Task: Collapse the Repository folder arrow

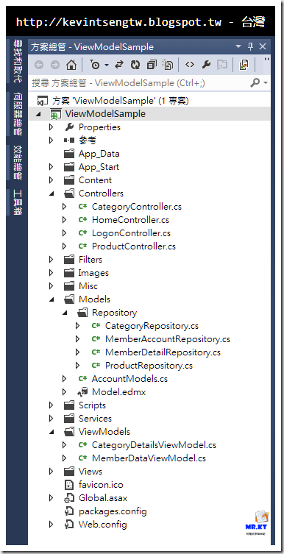Action: point(65,313)
